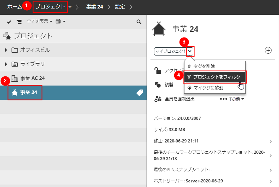Expand the ホストサーバー row chevron
279x187 pixels.
(x=271, y=181)
